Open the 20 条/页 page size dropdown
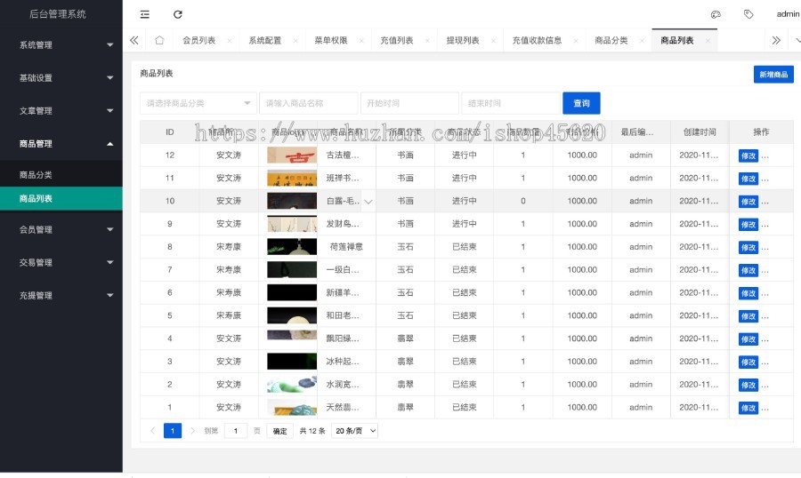801x478 pixels. (x=354, y=431)
